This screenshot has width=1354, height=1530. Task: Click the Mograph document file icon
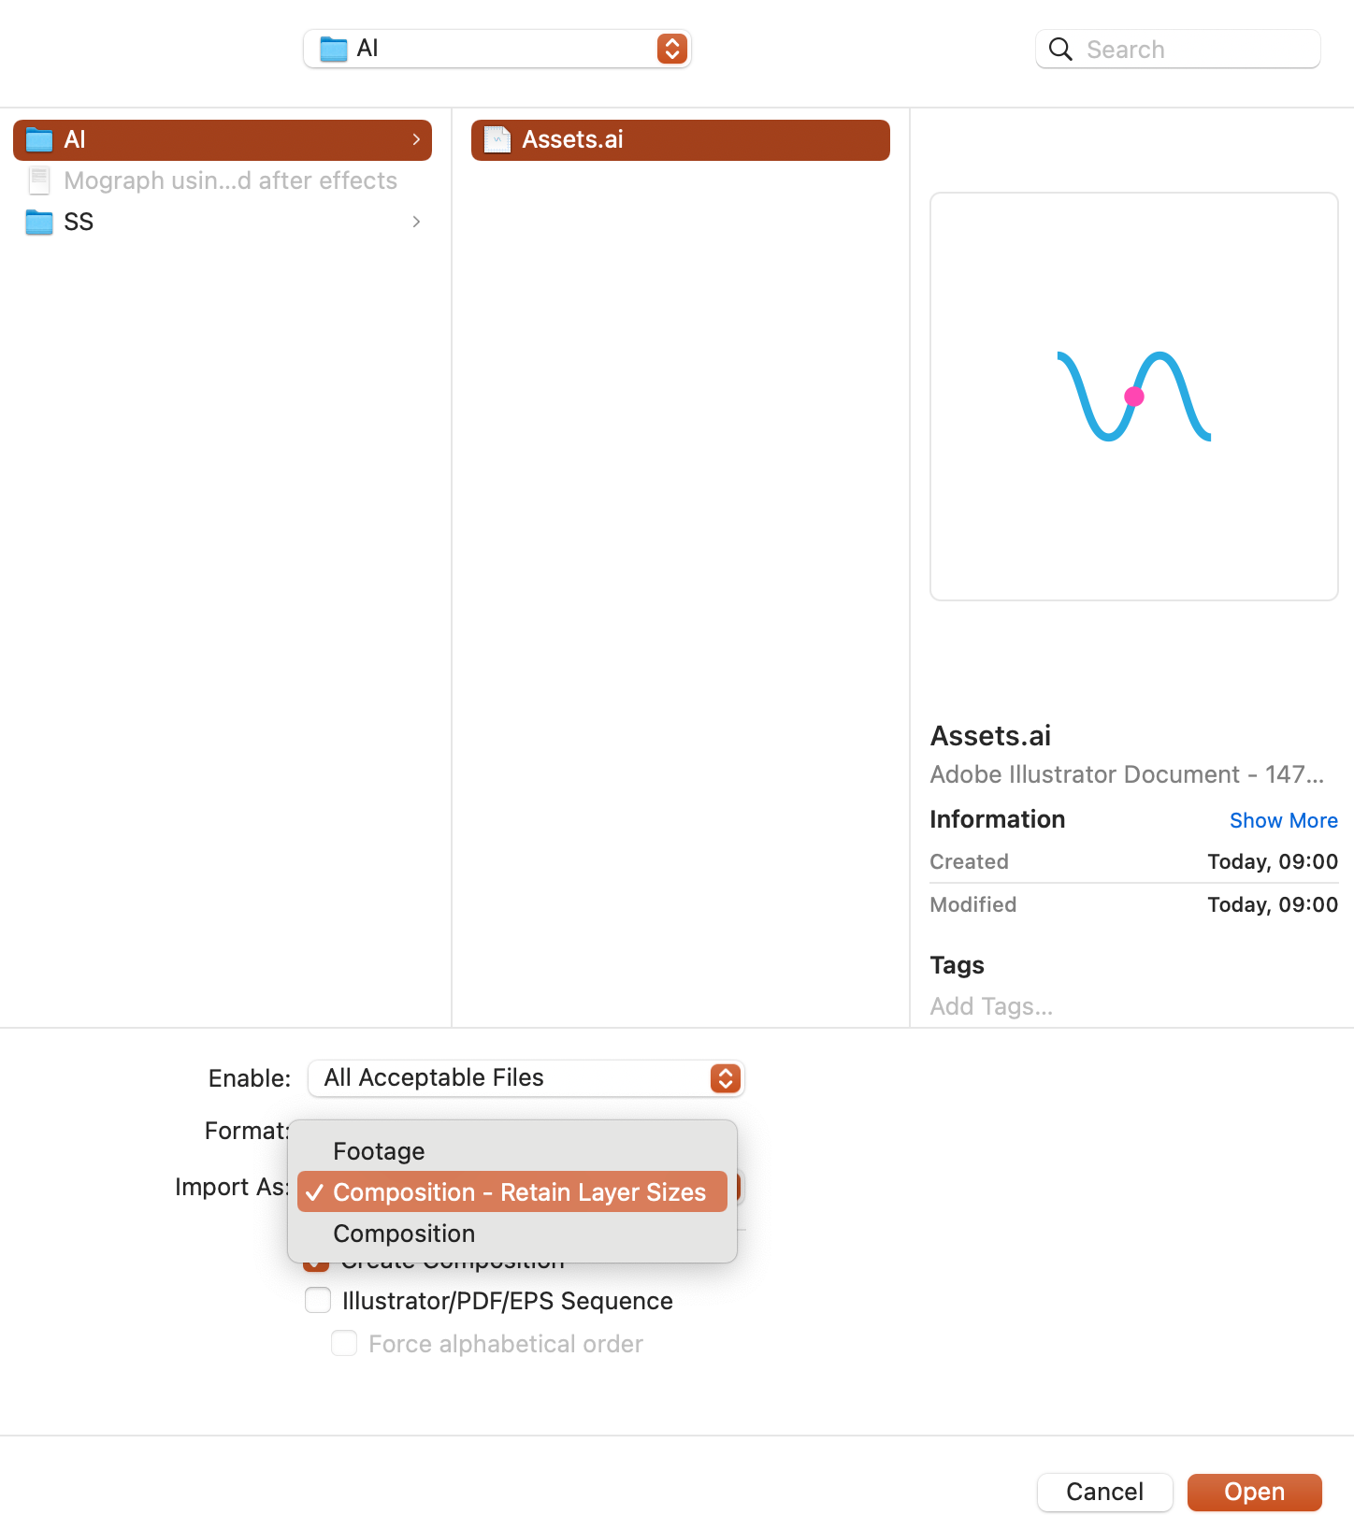point(39,180)
